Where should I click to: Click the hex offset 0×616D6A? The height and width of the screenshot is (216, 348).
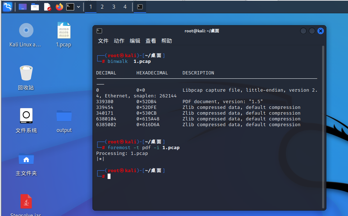(148, 125)
